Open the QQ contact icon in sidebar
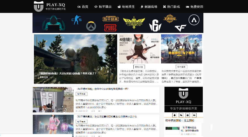This screenshot has height=137, width=248. tap(174, 115)
